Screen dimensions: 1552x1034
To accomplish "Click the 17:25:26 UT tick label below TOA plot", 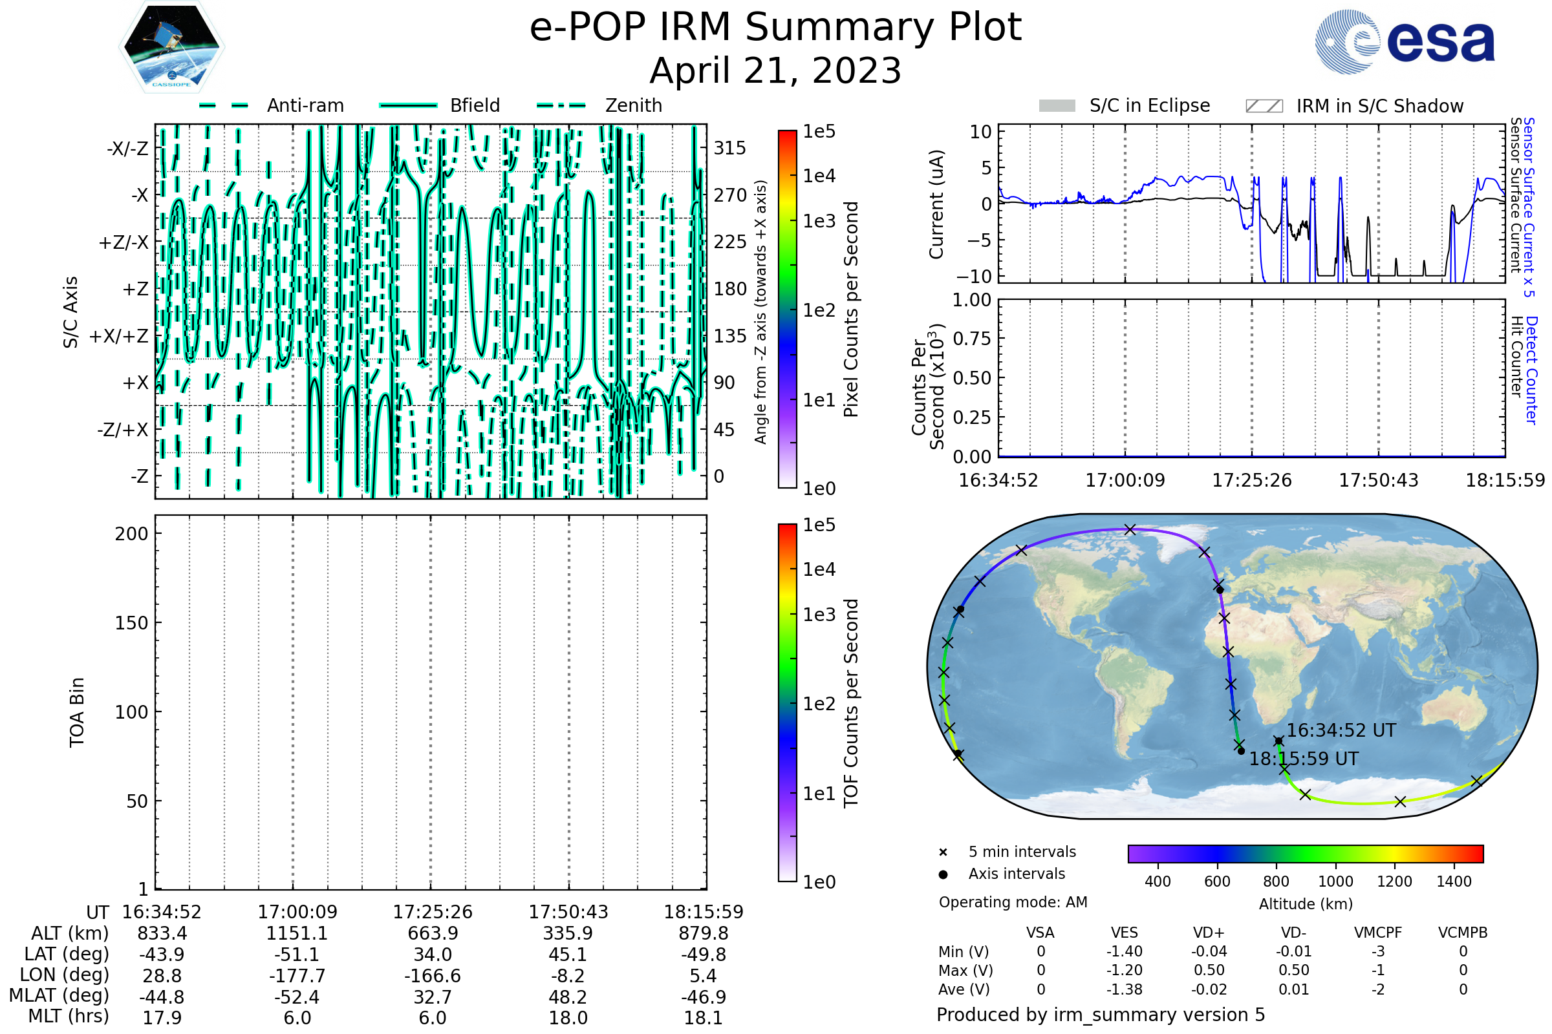I will point(433,912).
